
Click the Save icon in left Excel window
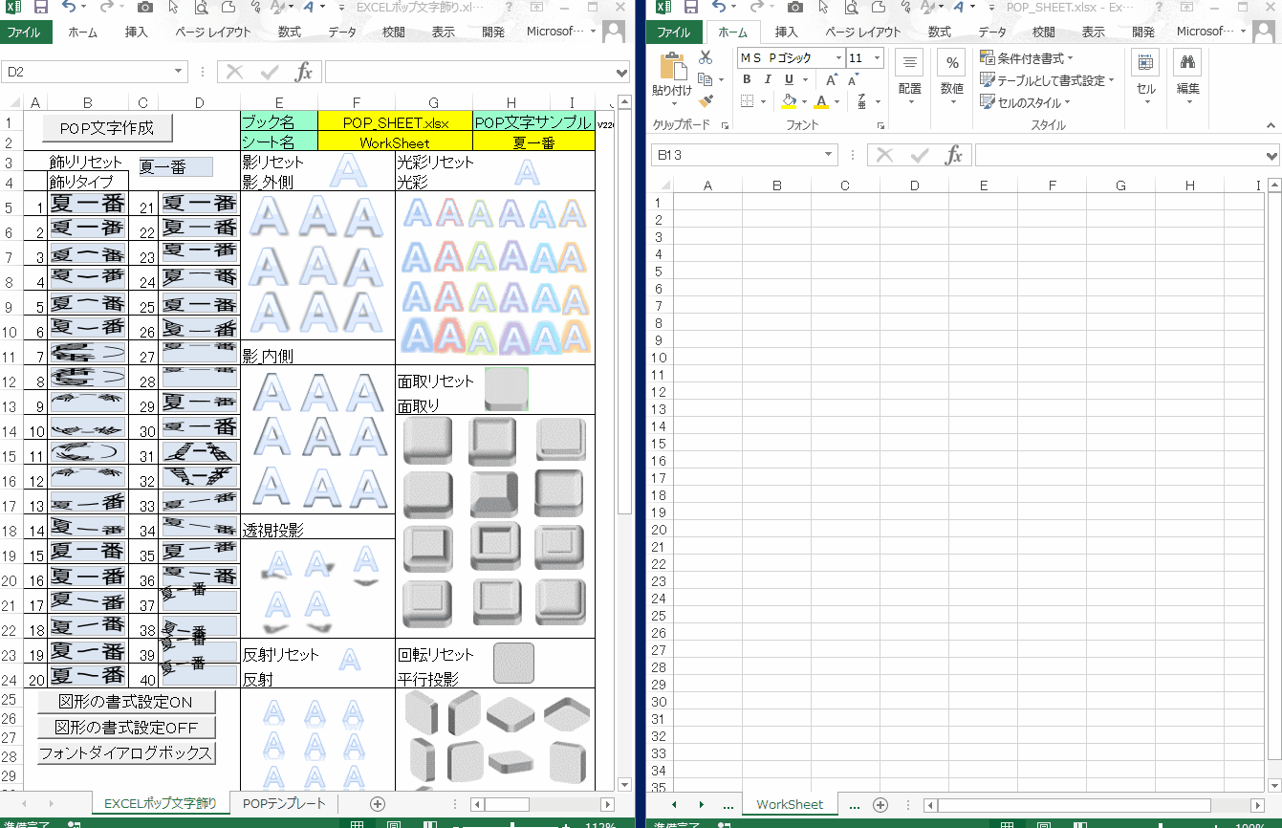pyautogui.click(x=41, y=8)
